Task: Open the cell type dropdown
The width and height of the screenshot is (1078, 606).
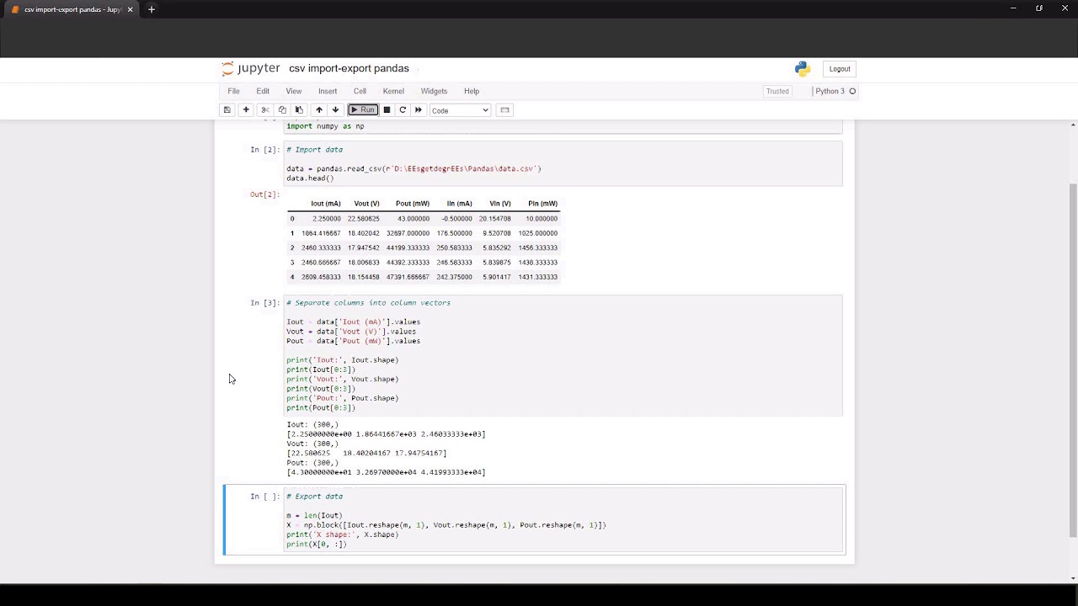Action: coord(460,110)
